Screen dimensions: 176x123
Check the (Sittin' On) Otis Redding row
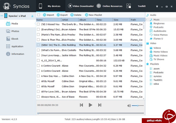[x=38, y=45]
